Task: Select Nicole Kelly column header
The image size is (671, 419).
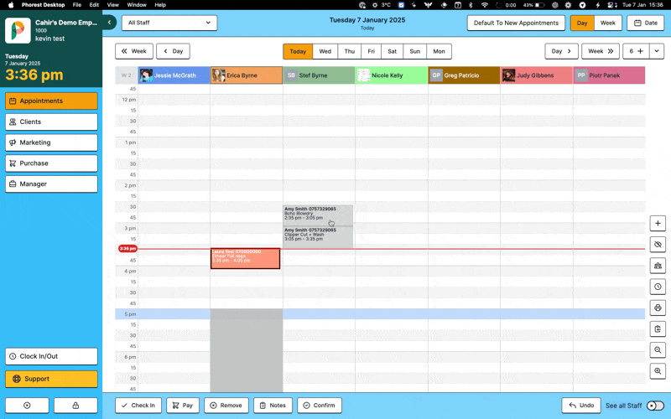Action: (392, 75)
